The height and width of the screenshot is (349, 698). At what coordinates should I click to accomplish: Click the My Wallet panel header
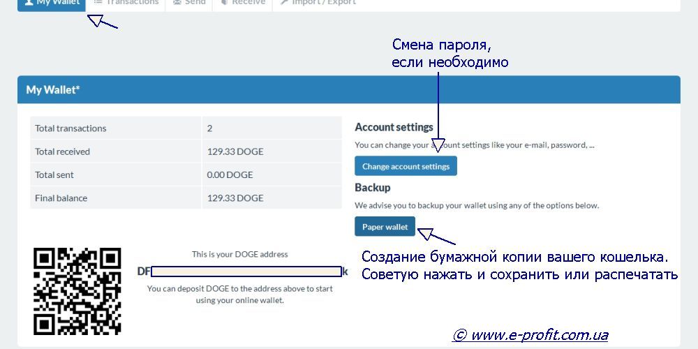pos(348,90)
